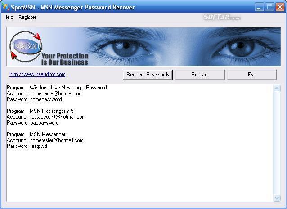Click the NsaSoft logo in the banner
This screenshot has width=287, height=209.
(26, 46)
